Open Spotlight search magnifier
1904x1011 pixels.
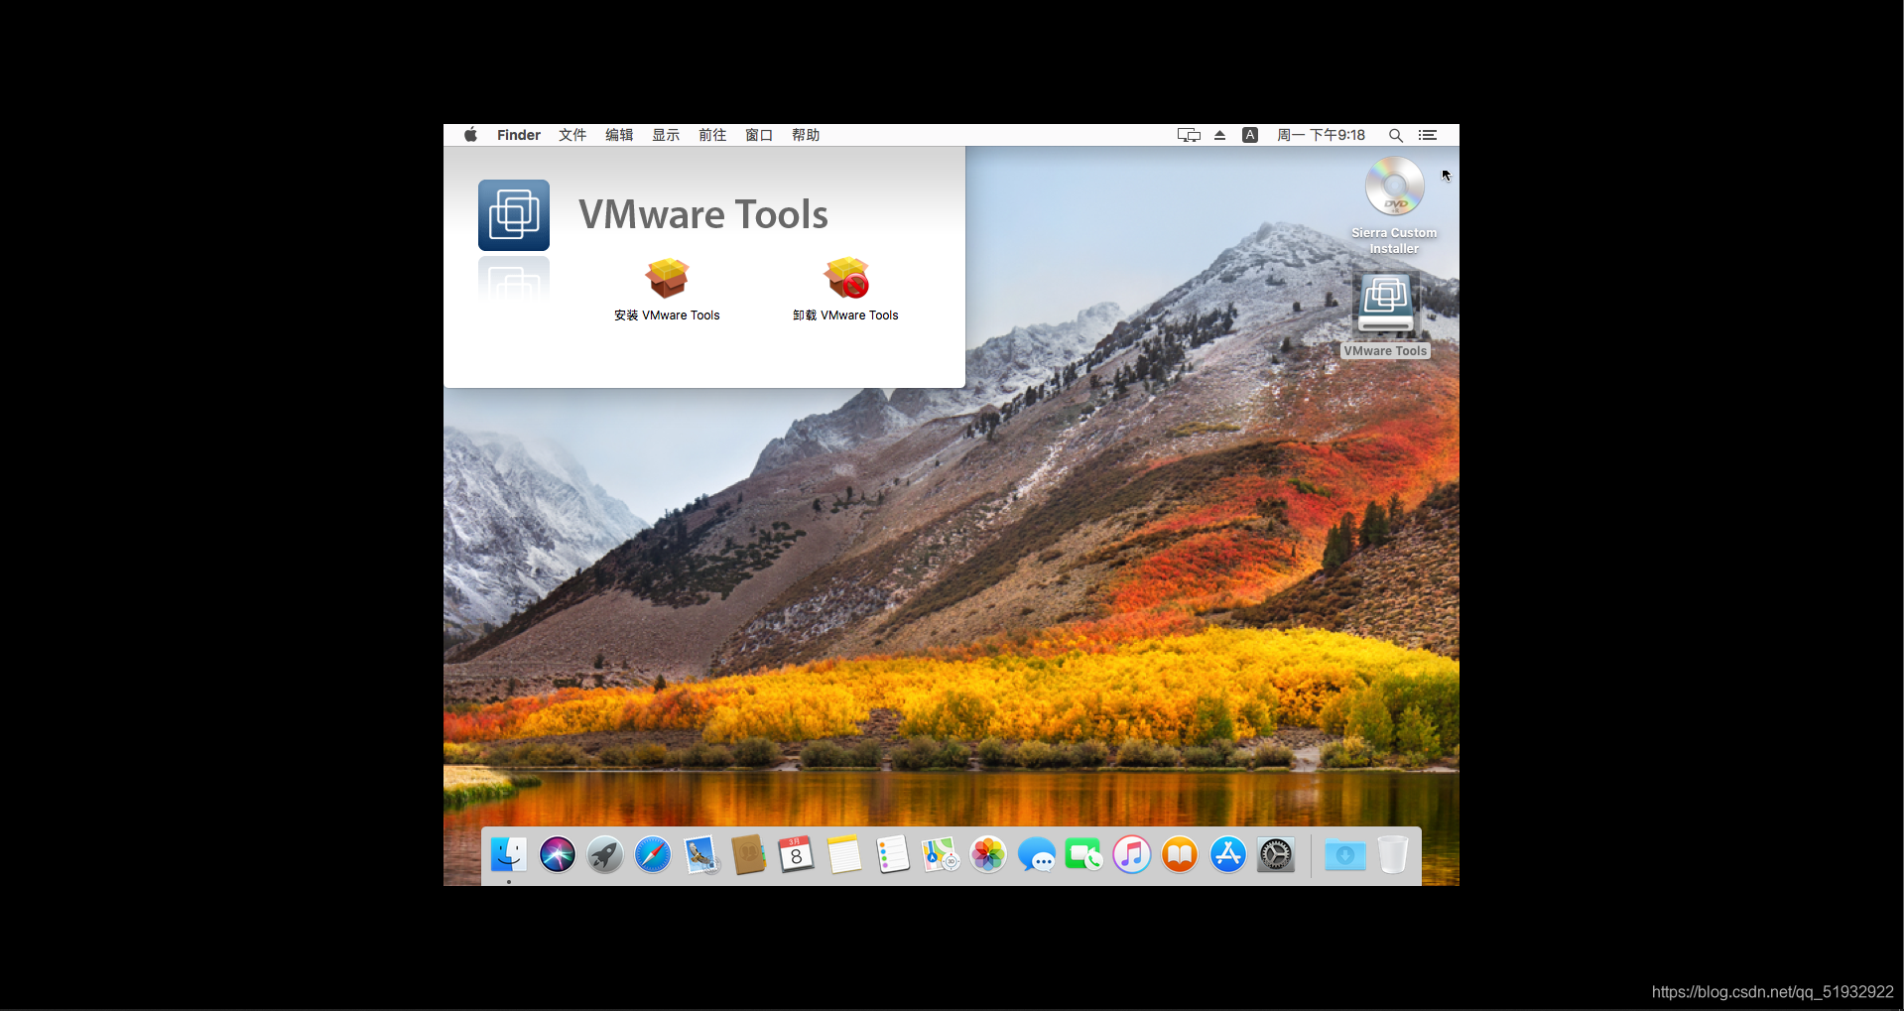click(1396, 135)
